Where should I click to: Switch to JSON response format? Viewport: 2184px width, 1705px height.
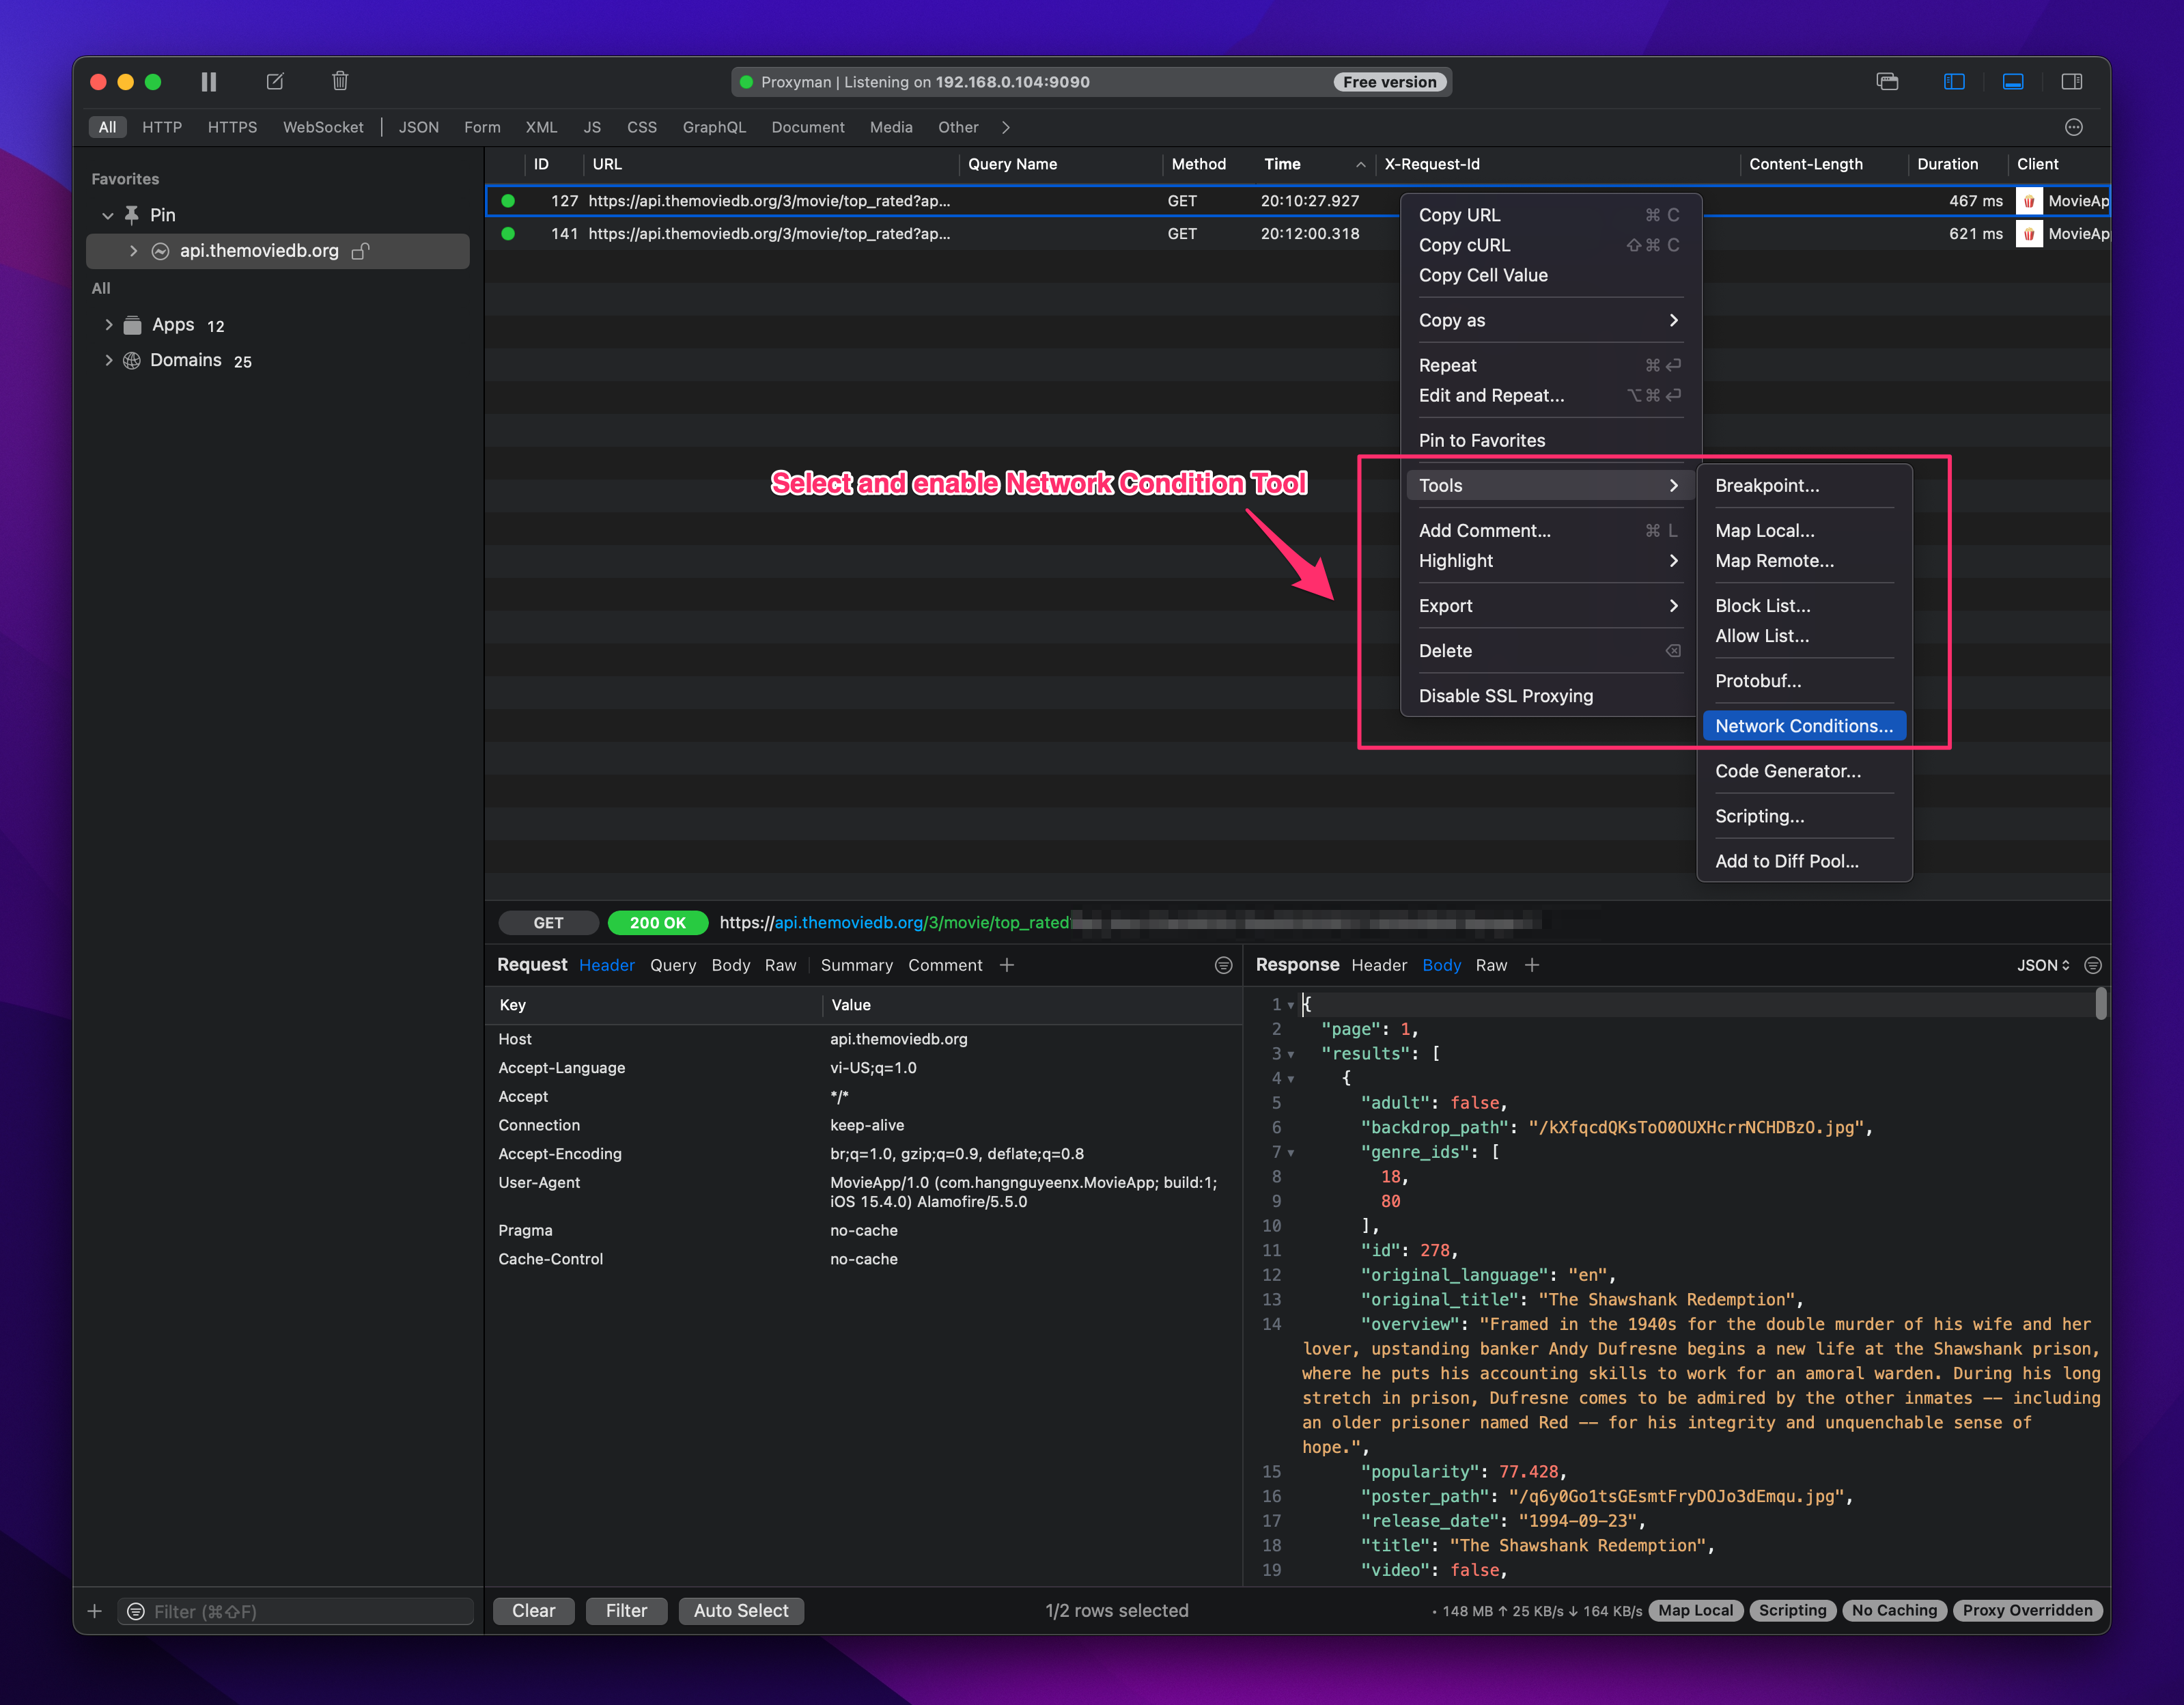click(x=2041, y=964)
